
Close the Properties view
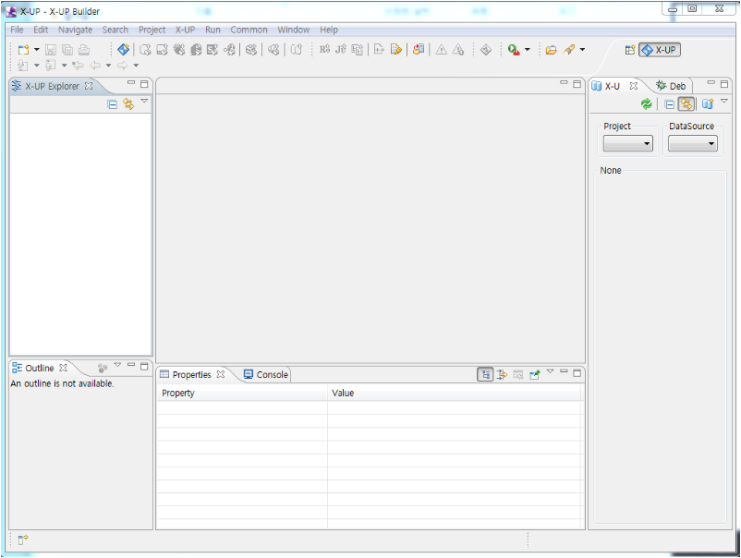tap(220, 374)
